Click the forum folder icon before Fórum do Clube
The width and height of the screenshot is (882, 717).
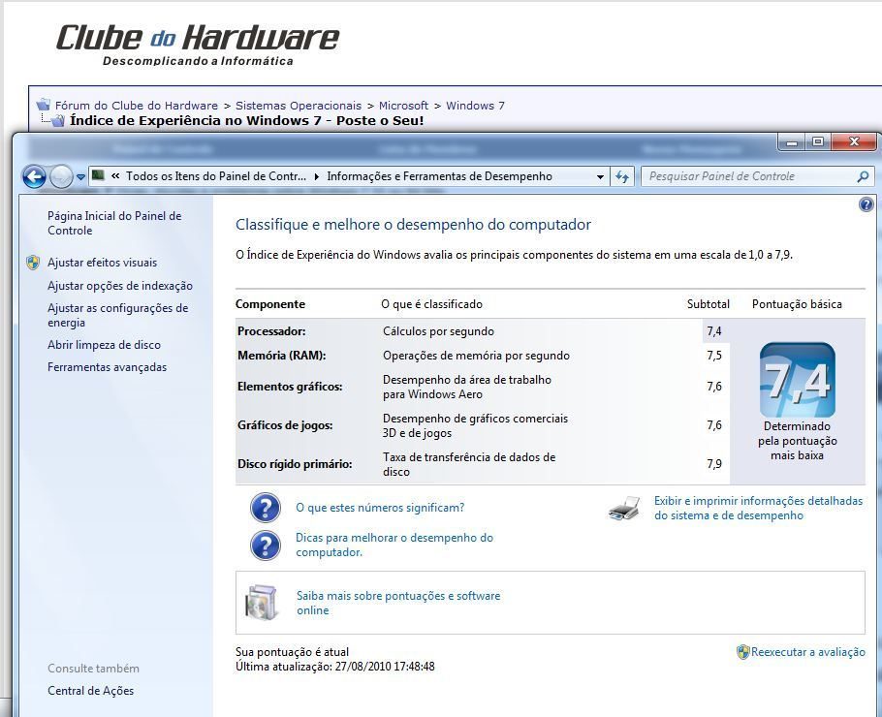pos(44,105)
